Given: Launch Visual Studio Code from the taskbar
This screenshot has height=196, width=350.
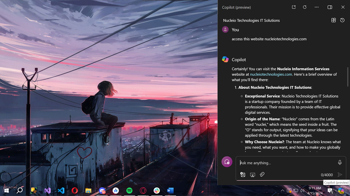Looking at the screenshot, I should click(x=61, y=190).
